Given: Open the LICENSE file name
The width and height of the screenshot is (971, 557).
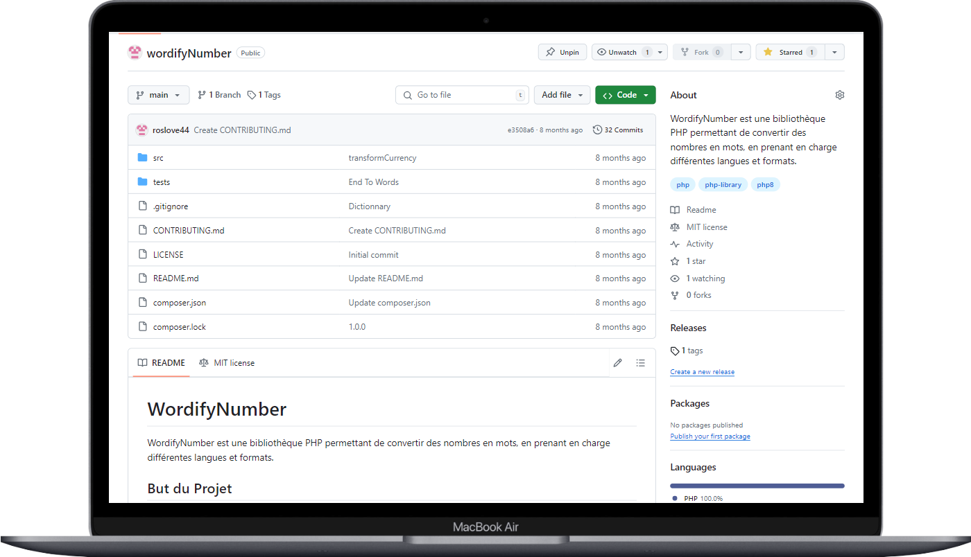Looking at the screenshot, I should (x=169, y=255).
